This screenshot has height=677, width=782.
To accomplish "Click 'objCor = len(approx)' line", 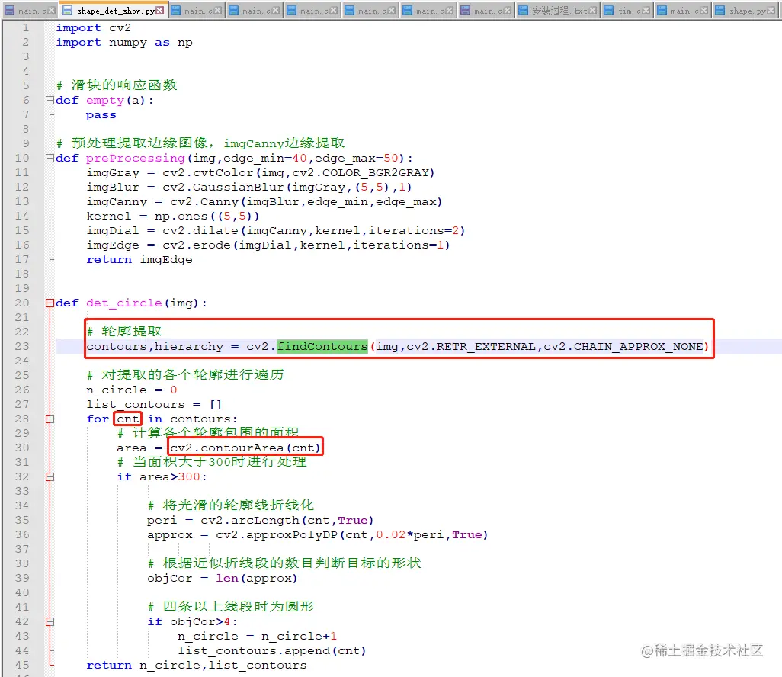I will coord(223,578).
